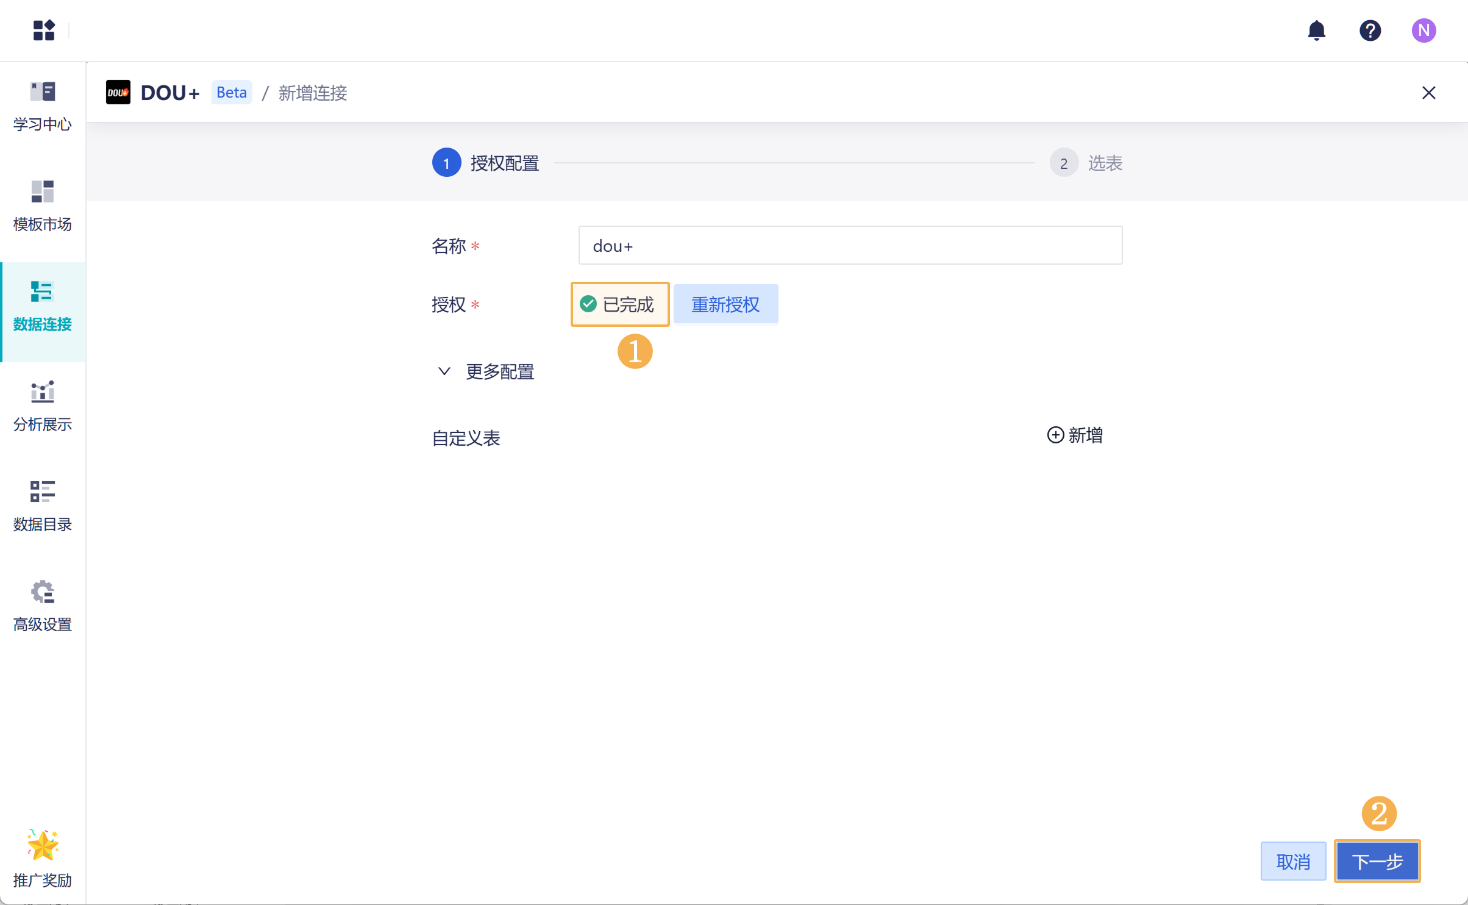Close the 新增连接 panel

tap(1428, 93)
